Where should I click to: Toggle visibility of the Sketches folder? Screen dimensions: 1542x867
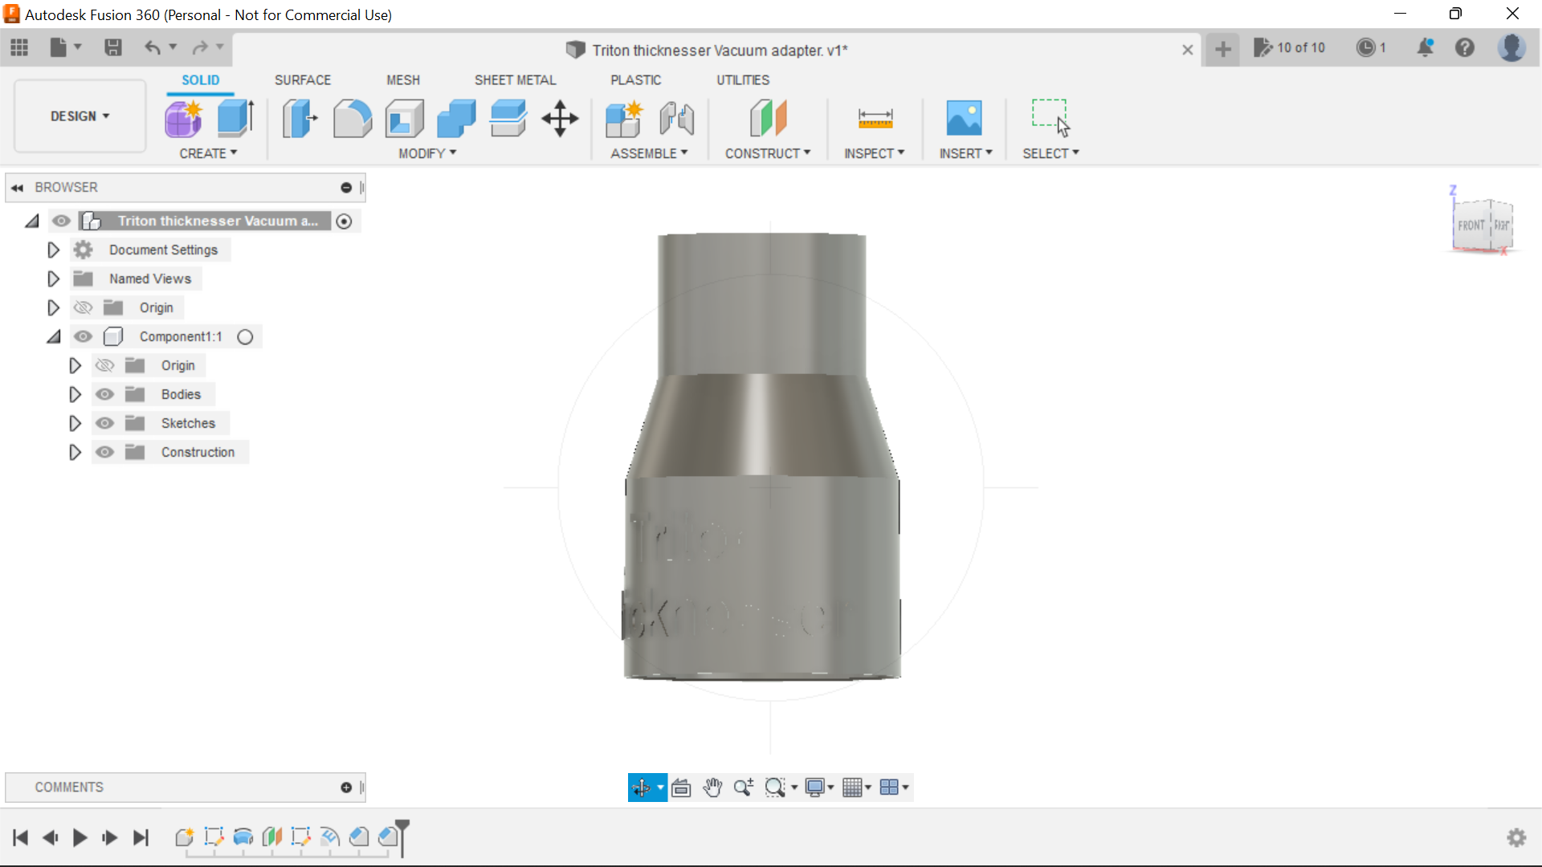pyautogui.click(x=105, y=423)
